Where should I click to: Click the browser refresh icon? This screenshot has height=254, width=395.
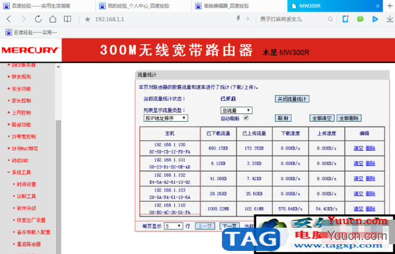click(38, 19)
